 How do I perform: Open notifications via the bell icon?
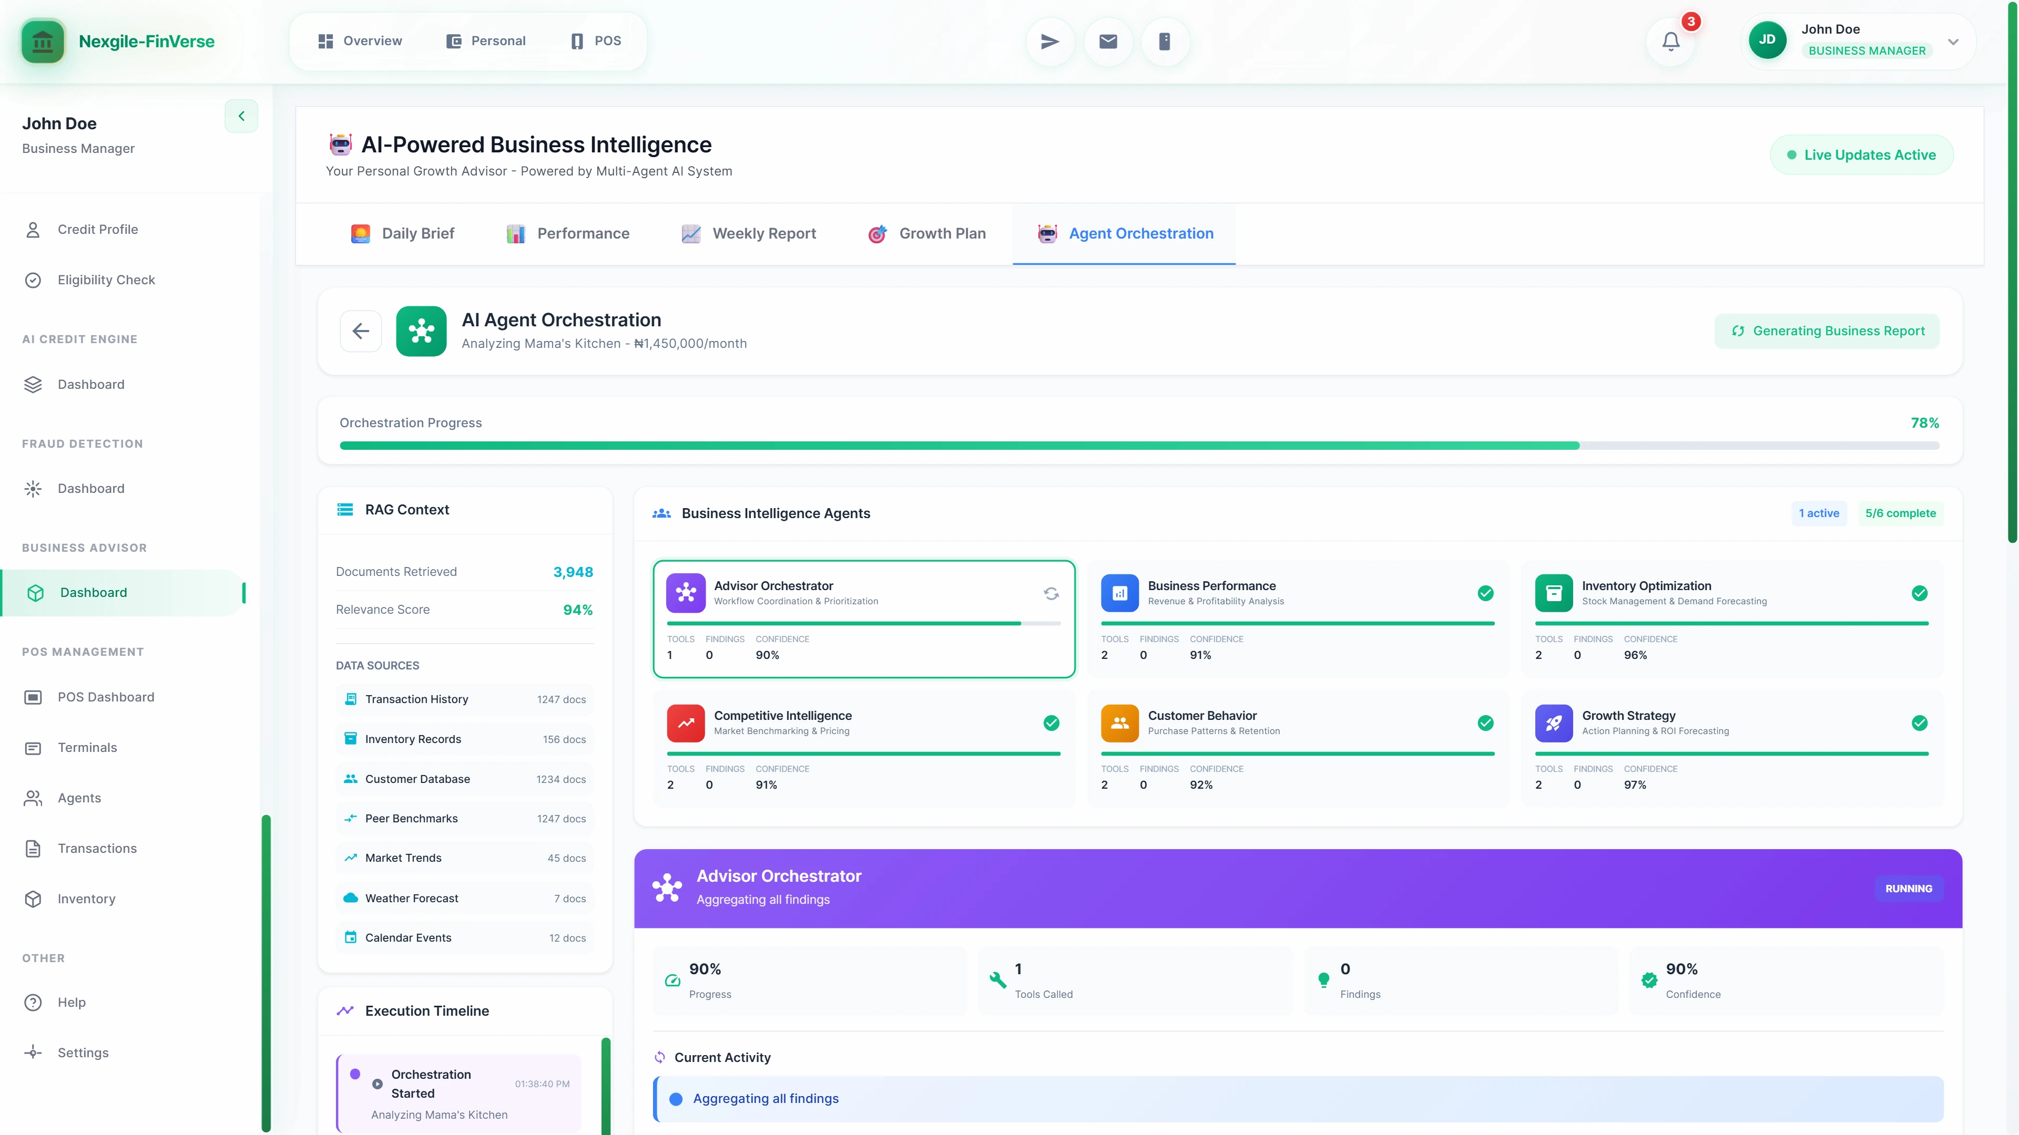(x=1670, y=41)
